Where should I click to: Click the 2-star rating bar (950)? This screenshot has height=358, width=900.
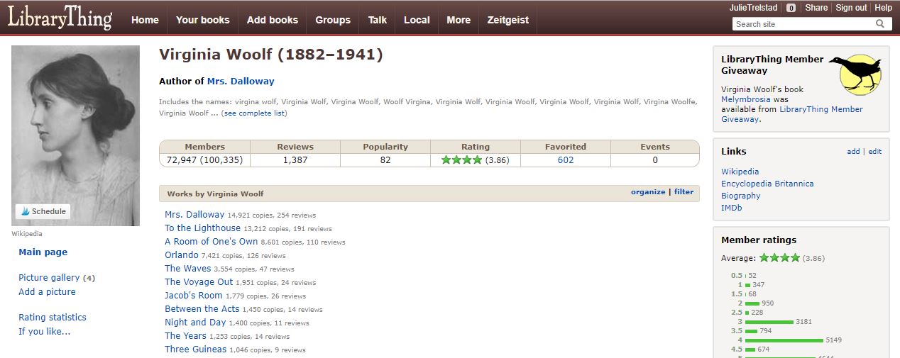click(x=752, y=303)
